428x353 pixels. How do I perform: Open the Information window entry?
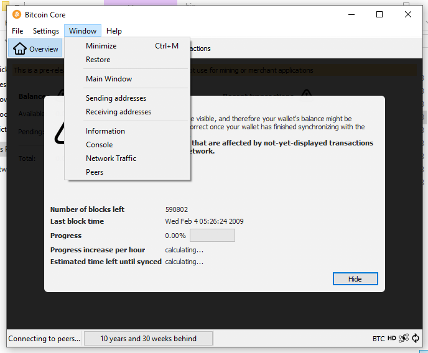pos(128,131)
